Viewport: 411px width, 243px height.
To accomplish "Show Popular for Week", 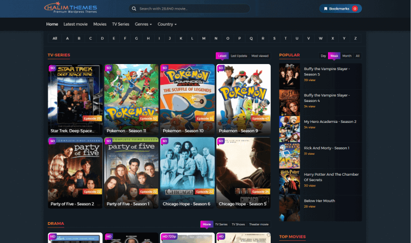I will tap(334, 56).
